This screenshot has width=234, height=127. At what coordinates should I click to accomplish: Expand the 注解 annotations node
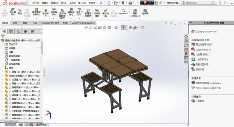2,52
